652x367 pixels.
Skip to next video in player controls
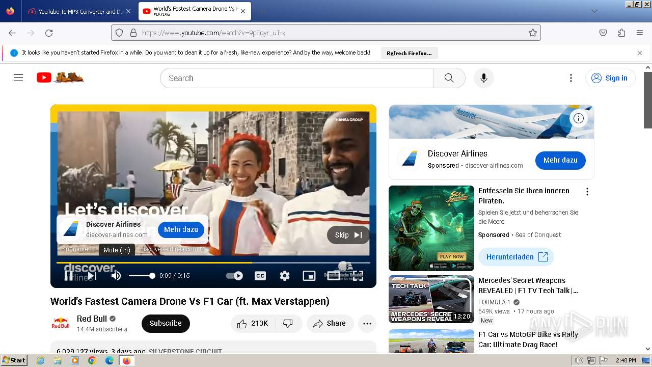click(x=92, y=276)
